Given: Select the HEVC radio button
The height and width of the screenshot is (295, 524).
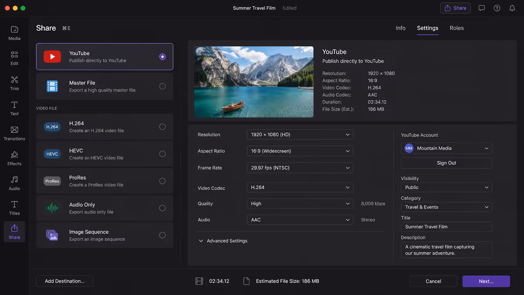Looking at the screenshot, I should pyautogui.click(x=162, y=154).
